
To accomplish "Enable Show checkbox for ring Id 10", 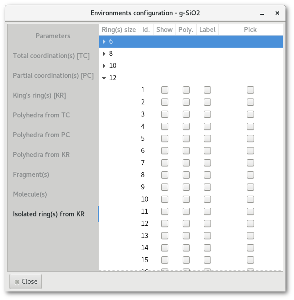I will [165, 199].
